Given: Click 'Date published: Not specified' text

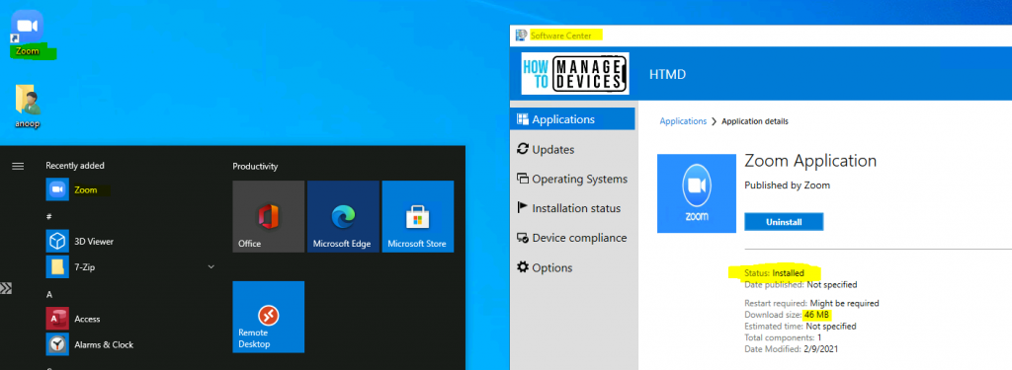Looking at the screenshot, I should (801, 284).
